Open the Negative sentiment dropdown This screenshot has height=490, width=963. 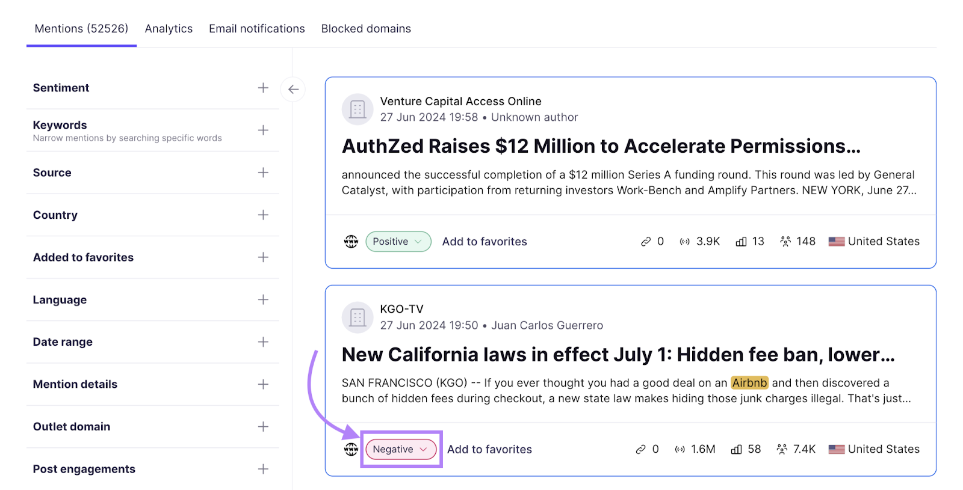[400, 449]
